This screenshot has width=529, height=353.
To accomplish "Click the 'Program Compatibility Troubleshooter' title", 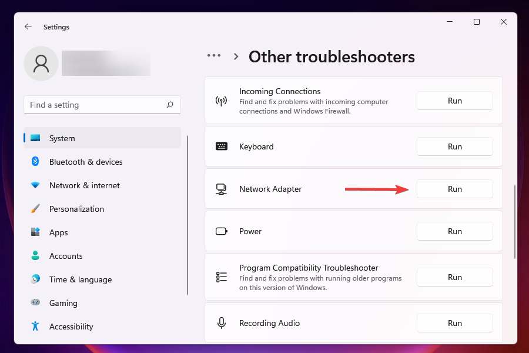I will [309, 268].
